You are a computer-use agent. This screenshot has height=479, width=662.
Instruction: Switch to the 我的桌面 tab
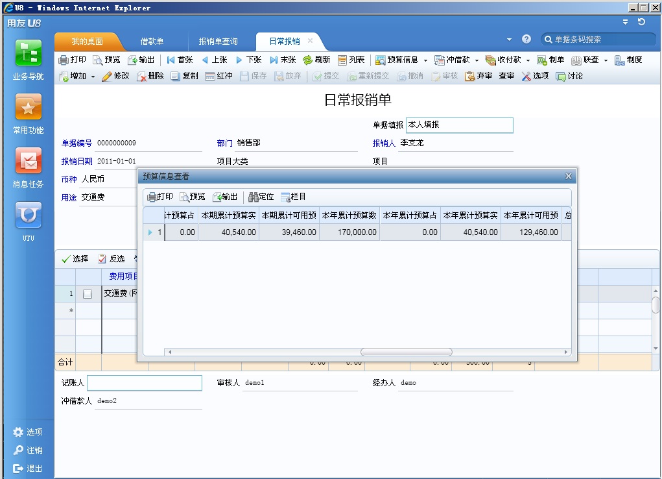[87, 42]
